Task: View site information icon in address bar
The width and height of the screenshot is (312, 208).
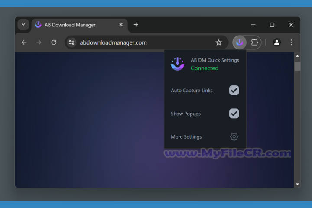Action: [71, 42]
